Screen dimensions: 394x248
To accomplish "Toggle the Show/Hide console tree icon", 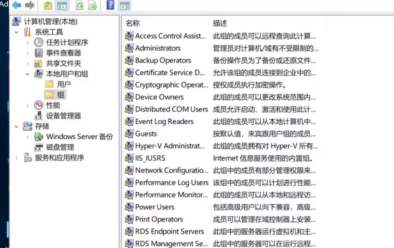I will (x=62, y=5).
